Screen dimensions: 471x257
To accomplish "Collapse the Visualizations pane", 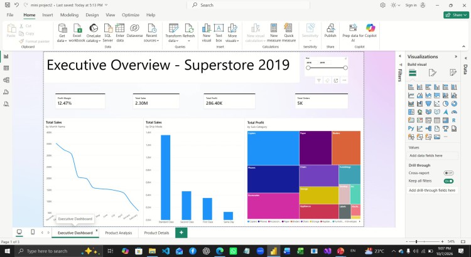I will pyautogui.click(x=456, y=56).
